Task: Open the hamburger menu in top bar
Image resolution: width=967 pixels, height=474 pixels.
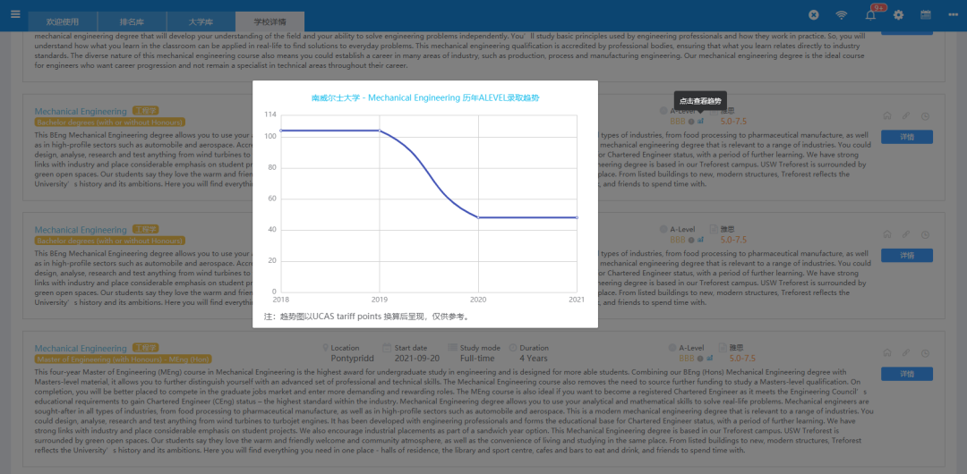Action: tap(15, 14)
